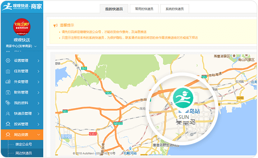Click the 京哈高速 label on map

(215, 74)
